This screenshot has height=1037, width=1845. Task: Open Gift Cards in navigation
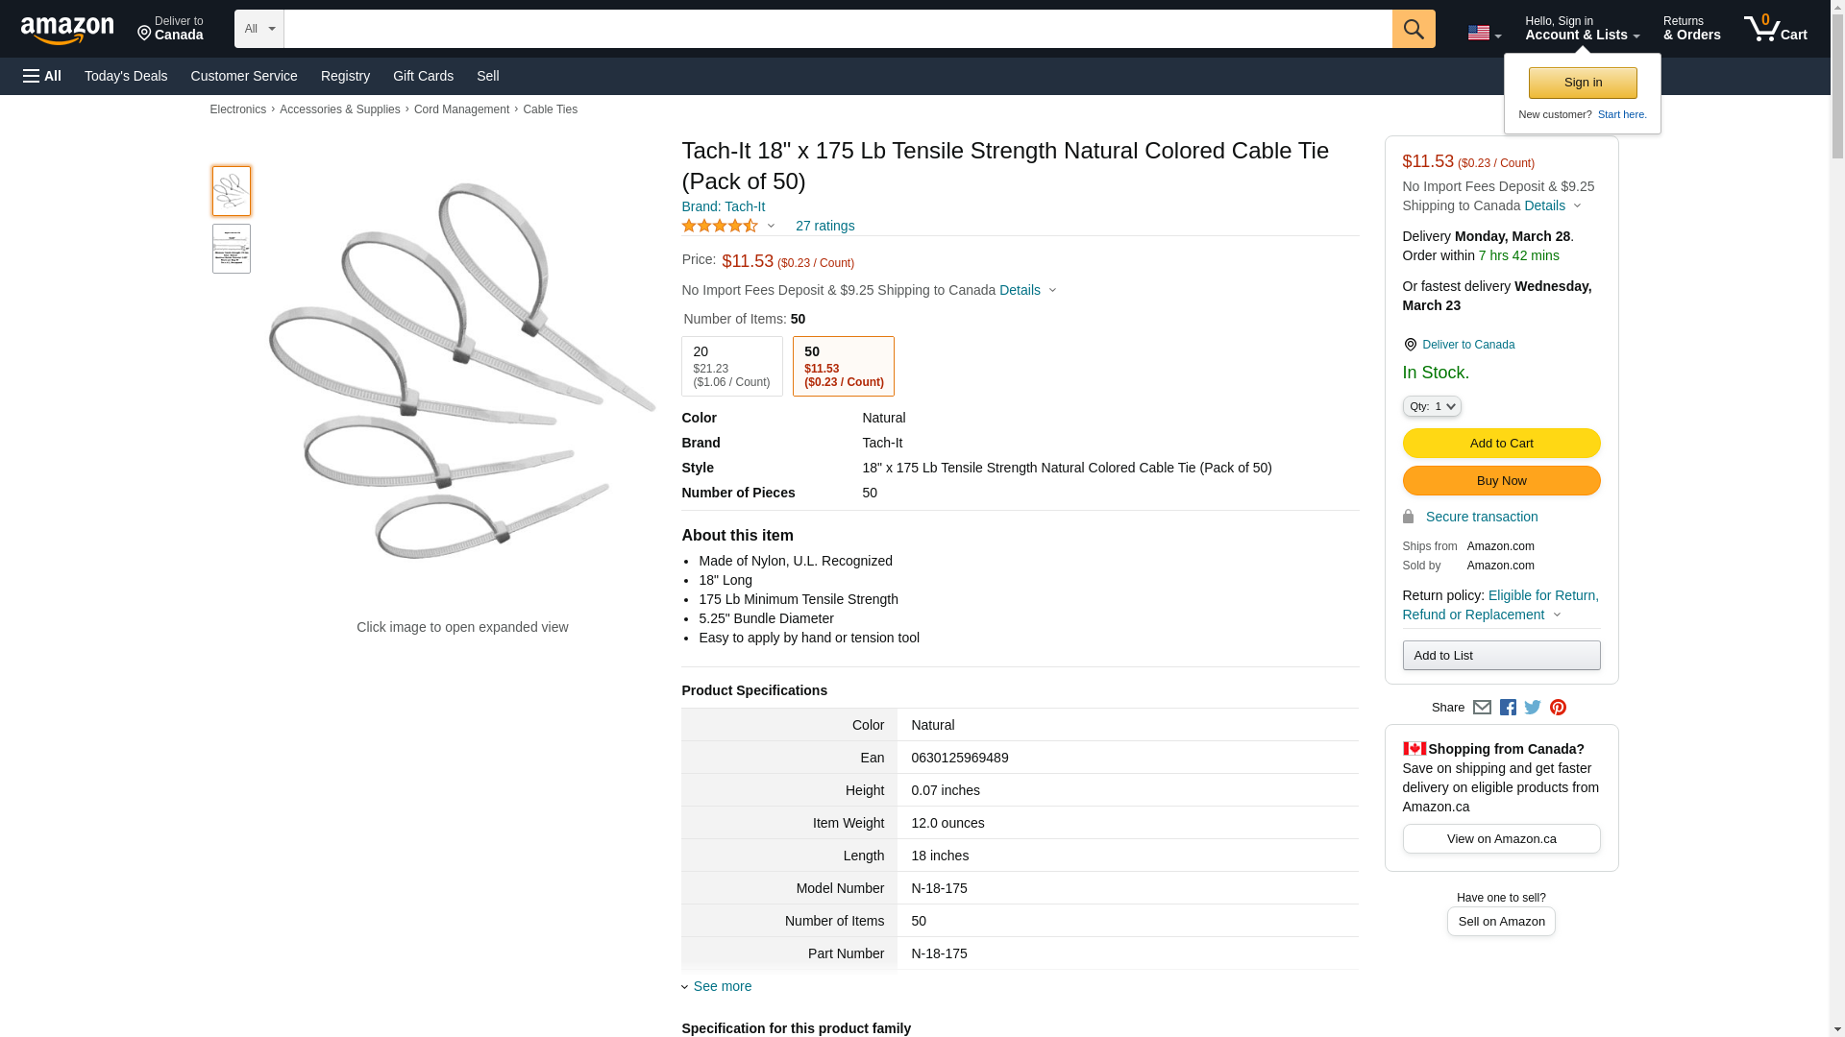[x=423, y=76]
